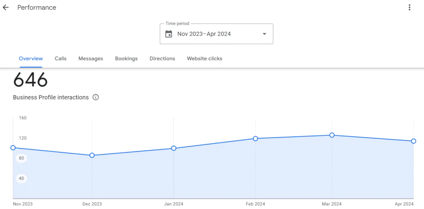Click the 646 total interactions number
The image size is (424, 209).
(x=31, y=80)
